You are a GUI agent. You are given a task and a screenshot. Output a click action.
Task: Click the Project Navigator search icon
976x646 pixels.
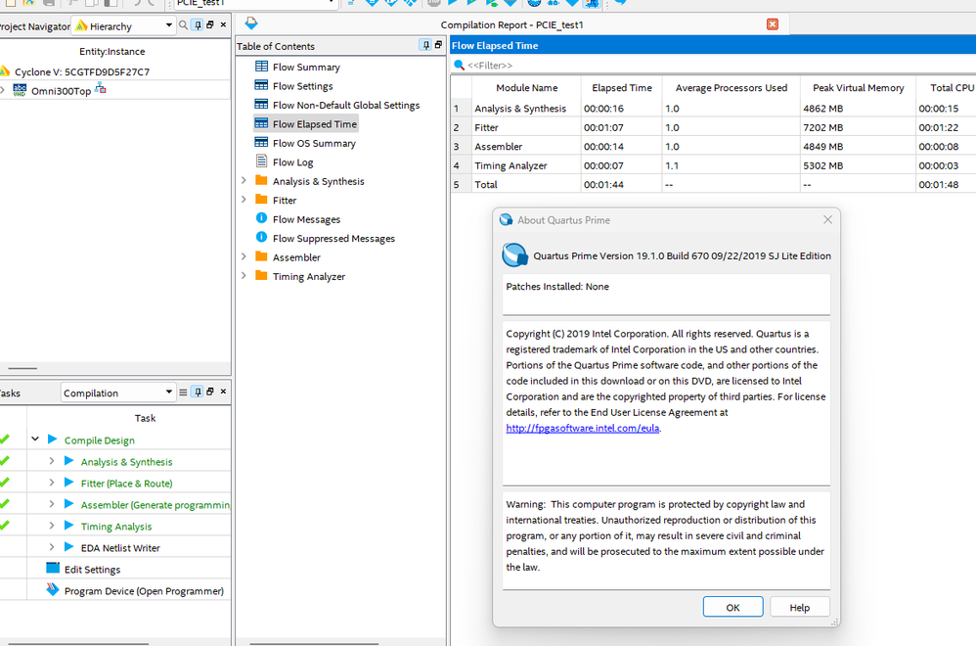click(183, 25)
